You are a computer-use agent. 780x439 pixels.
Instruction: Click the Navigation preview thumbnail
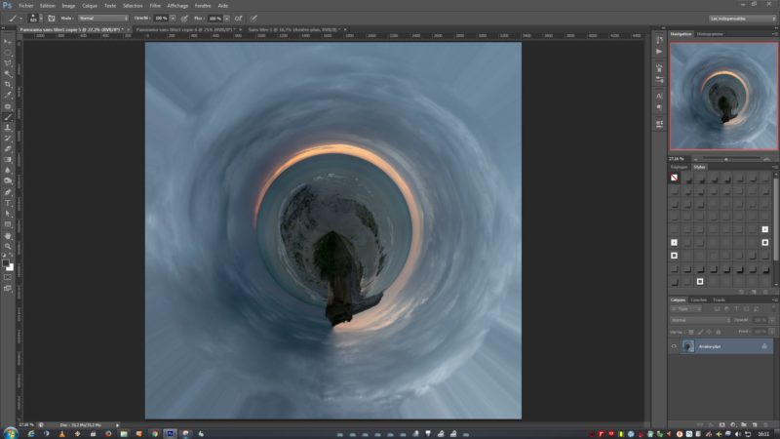point(722,96)
